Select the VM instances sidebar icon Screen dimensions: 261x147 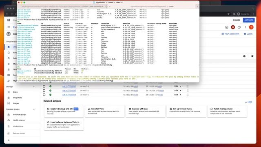[9, 47]
